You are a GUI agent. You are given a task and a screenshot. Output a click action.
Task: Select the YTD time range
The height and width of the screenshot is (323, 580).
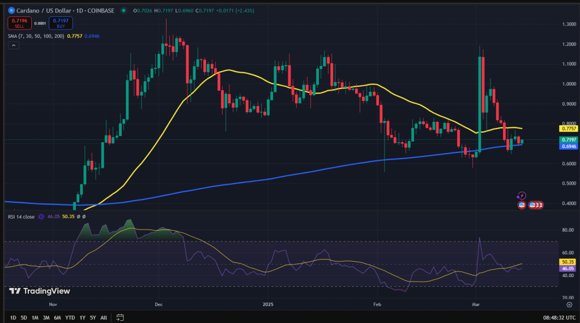click(70, 317)
